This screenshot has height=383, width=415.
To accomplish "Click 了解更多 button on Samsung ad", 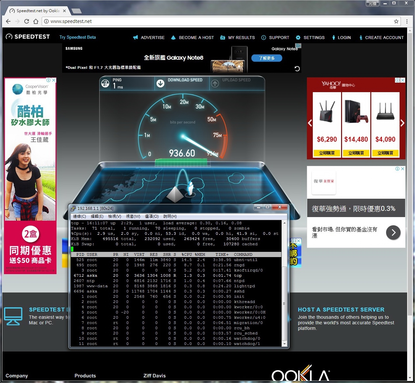I will 267,58.
